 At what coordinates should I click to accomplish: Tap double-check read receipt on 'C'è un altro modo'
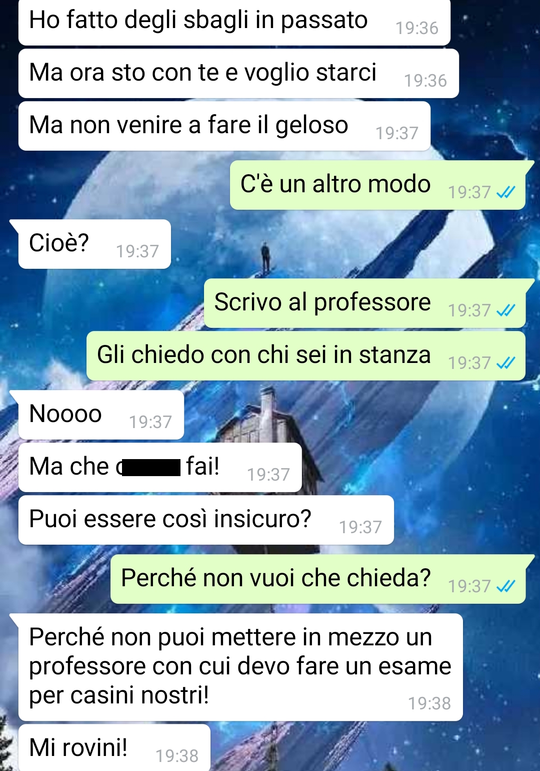click(505, 192)
